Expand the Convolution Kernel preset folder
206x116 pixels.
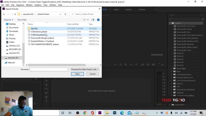pos(171,74)
